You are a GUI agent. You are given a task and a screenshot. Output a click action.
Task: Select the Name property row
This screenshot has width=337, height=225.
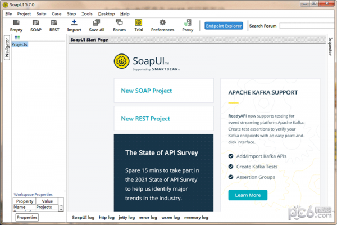(x=35, y=207)
